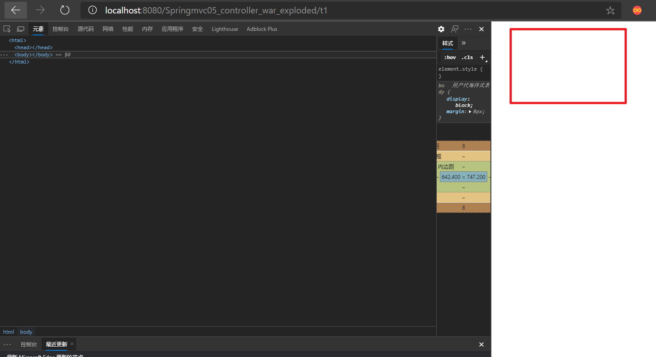This screenshot has height=357, width=656.
Task: Expand more style pane tabs chevron
Action: (x=464, y=43)
